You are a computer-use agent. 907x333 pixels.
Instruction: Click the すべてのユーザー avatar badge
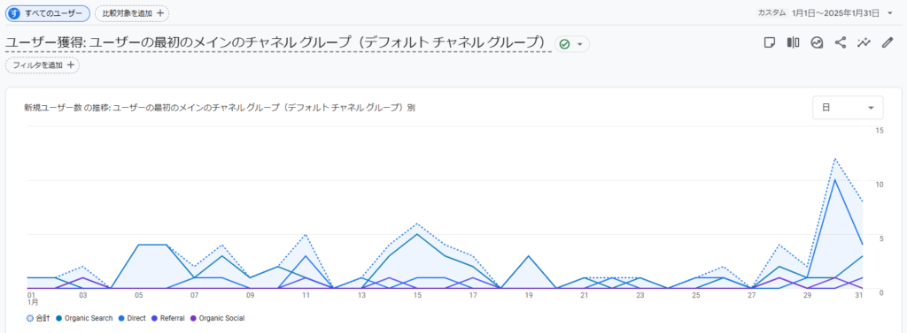[14, 12]
